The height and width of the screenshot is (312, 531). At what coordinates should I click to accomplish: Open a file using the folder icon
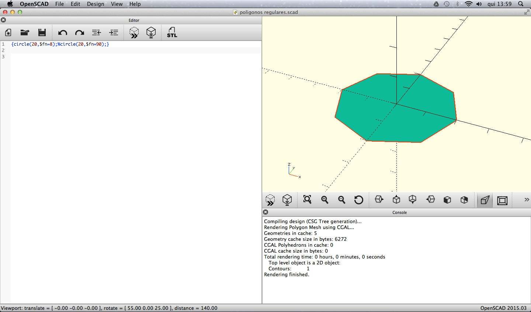coord(25,32)
